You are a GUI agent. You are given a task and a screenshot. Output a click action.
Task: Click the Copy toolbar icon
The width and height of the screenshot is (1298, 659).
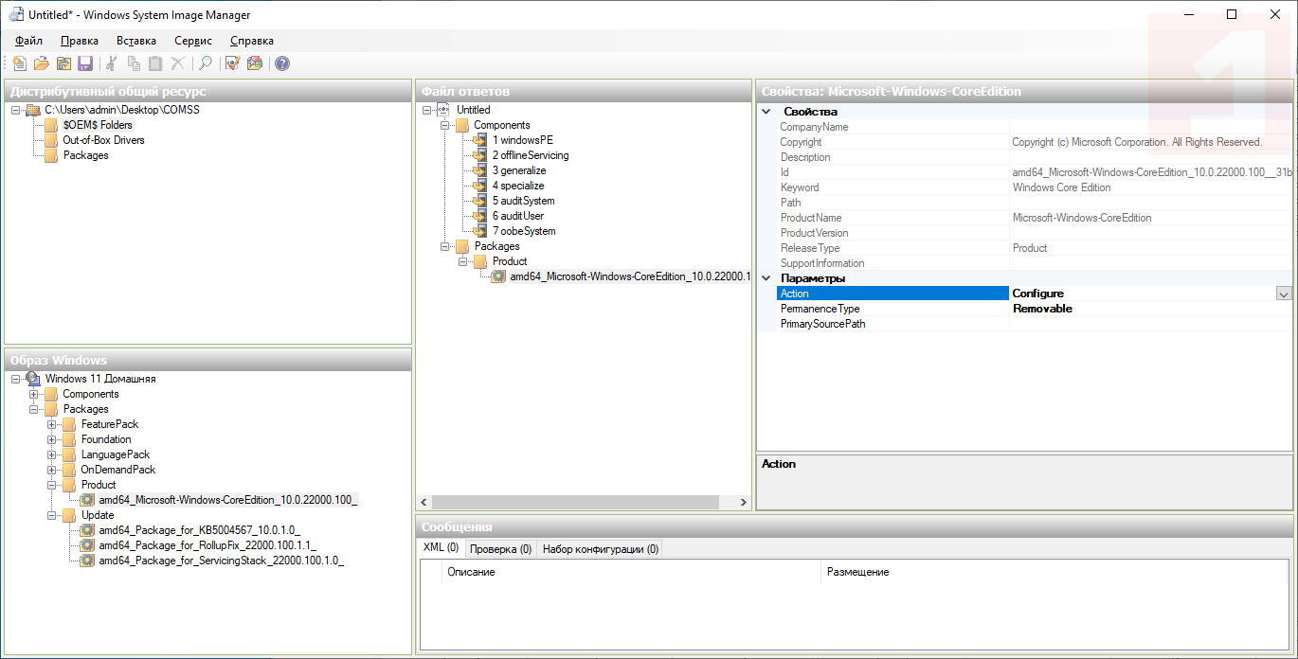134,63
